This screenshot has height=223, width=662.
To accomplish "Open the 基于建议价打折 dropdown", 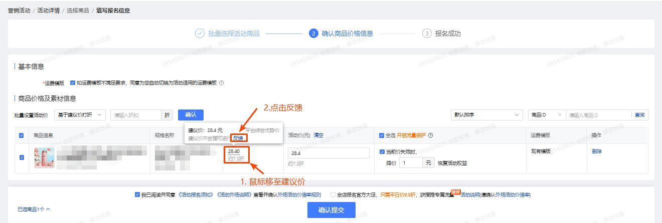I will pos(80,115).
